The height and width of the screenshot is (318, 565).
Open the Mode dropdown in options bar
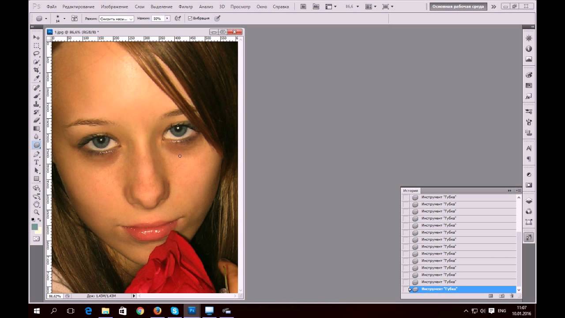[117, 19]
